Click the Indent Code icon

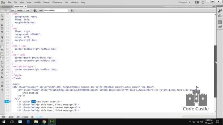[2, 82]
